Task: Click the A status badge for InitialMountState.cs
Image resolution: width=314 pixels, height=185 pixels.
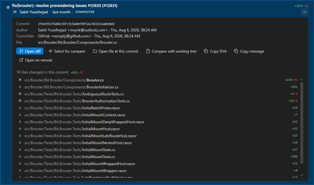Action: [20, 150]
